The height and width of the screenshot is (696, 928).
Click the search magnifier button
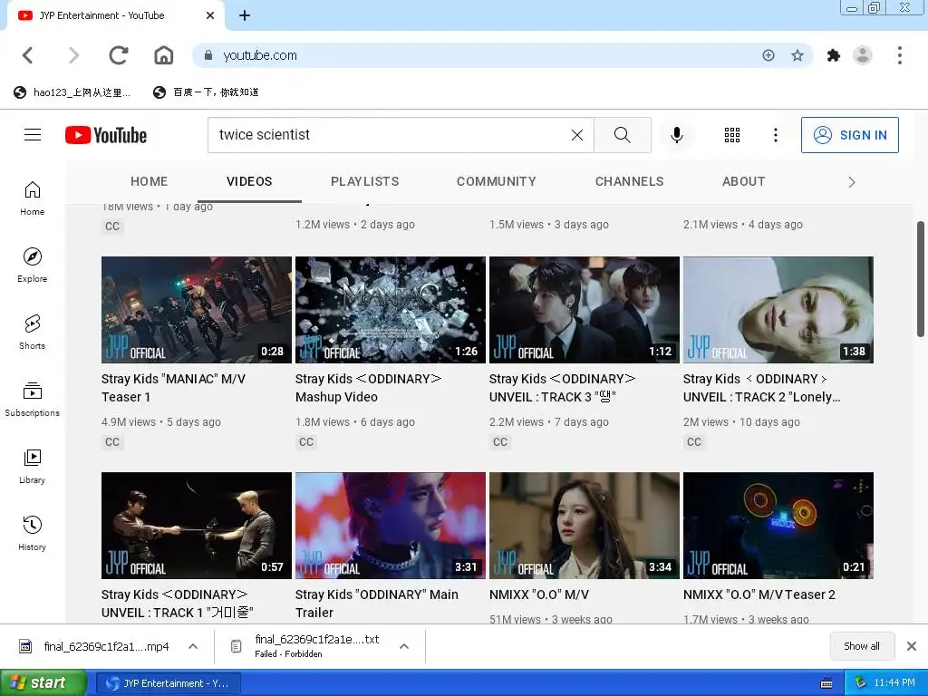point(622,135)
